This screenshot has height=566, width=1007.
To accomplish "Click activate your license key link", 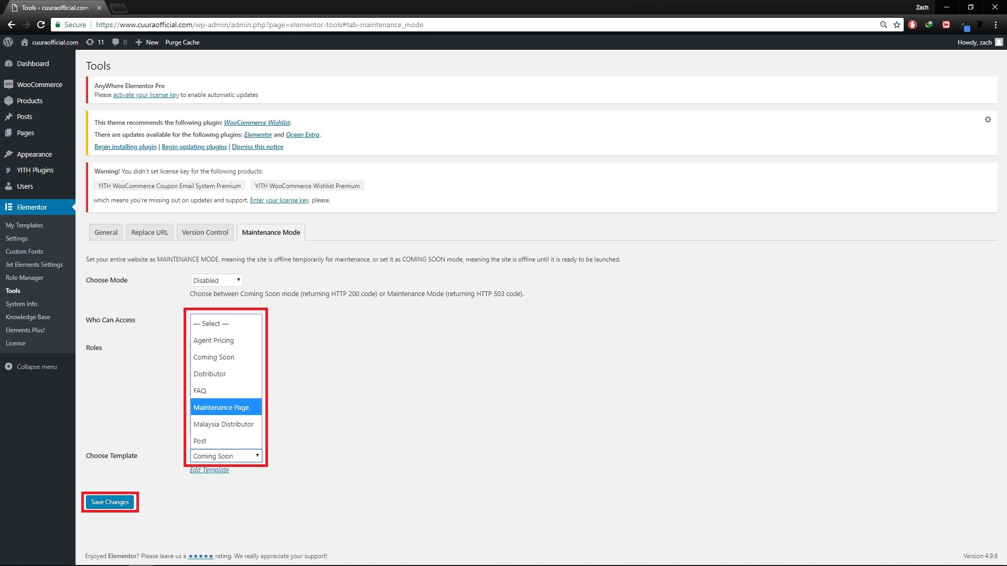I will coord(146,95).
